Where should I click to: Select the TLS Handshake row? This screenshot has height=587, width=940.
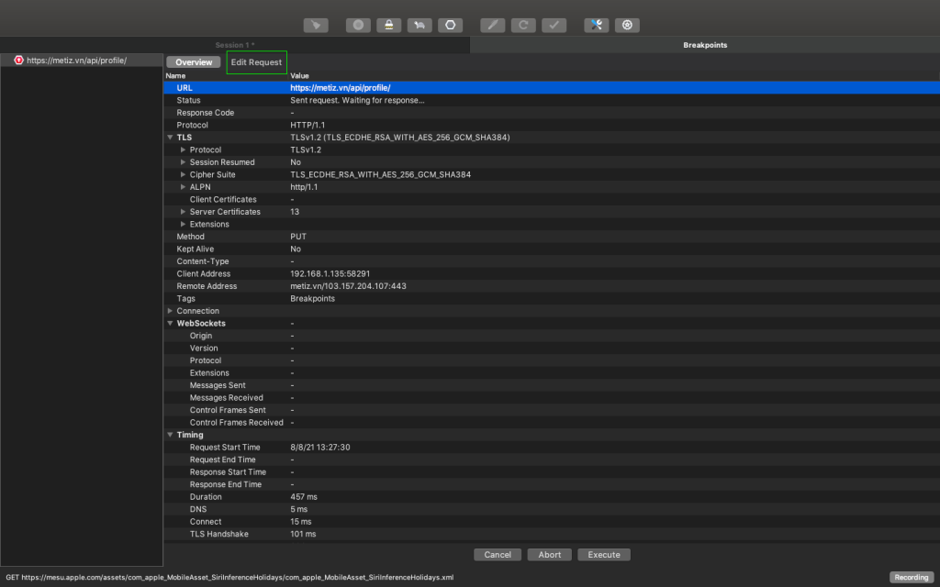[x=552, y=535]
